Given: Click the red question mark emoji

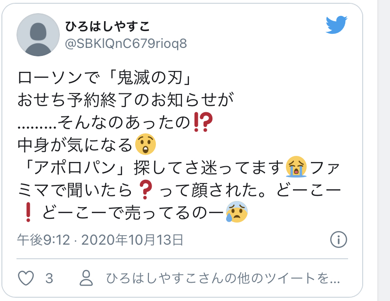Looking at the screenshot, I should pos(145,190).
